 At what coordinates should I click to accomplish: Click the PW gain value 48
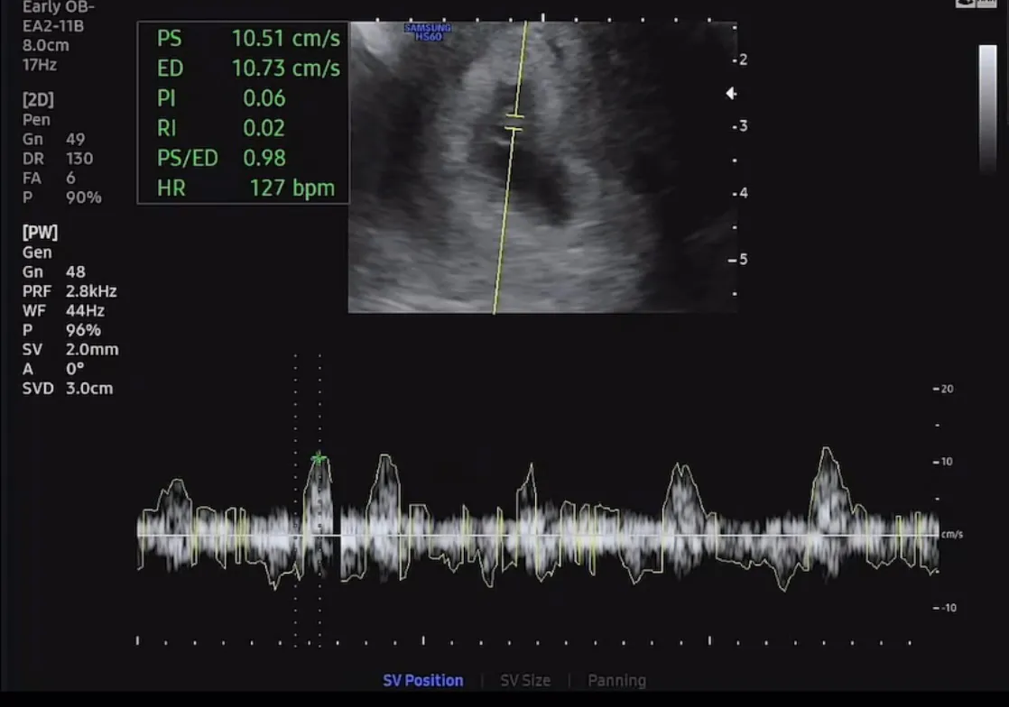pyautogui.click(x=75, y=271)
